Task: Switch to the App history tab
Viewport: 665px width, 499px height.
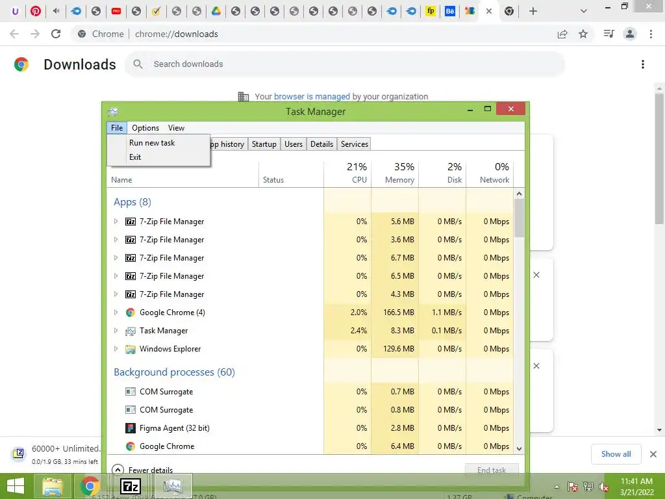Action: tap(229, 144)
